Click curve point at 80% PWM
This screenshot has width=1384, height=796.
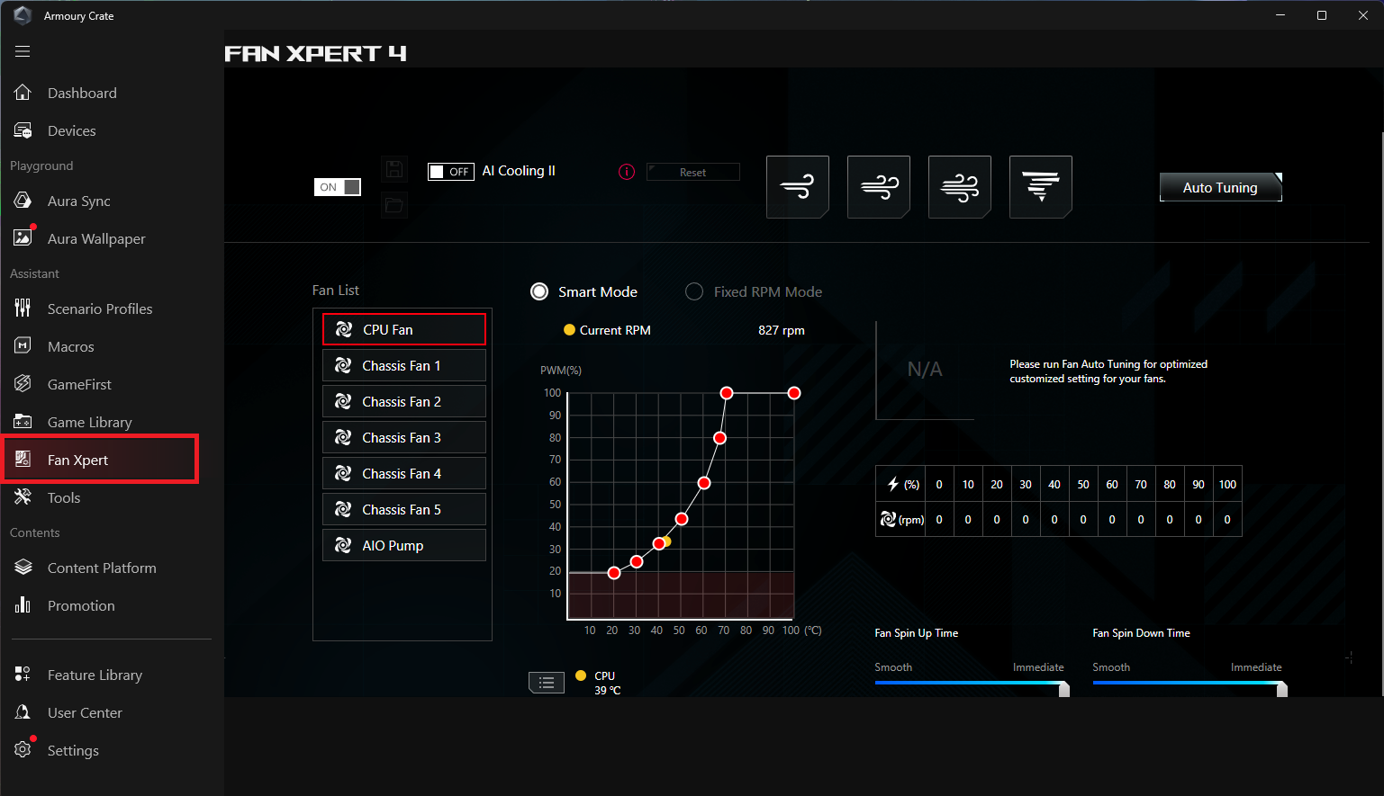[x=719, y=438]
